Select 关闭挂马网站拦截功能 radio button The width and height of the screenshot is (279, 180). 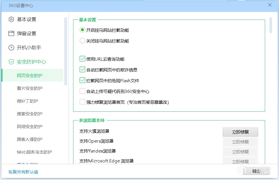point(82,41)
